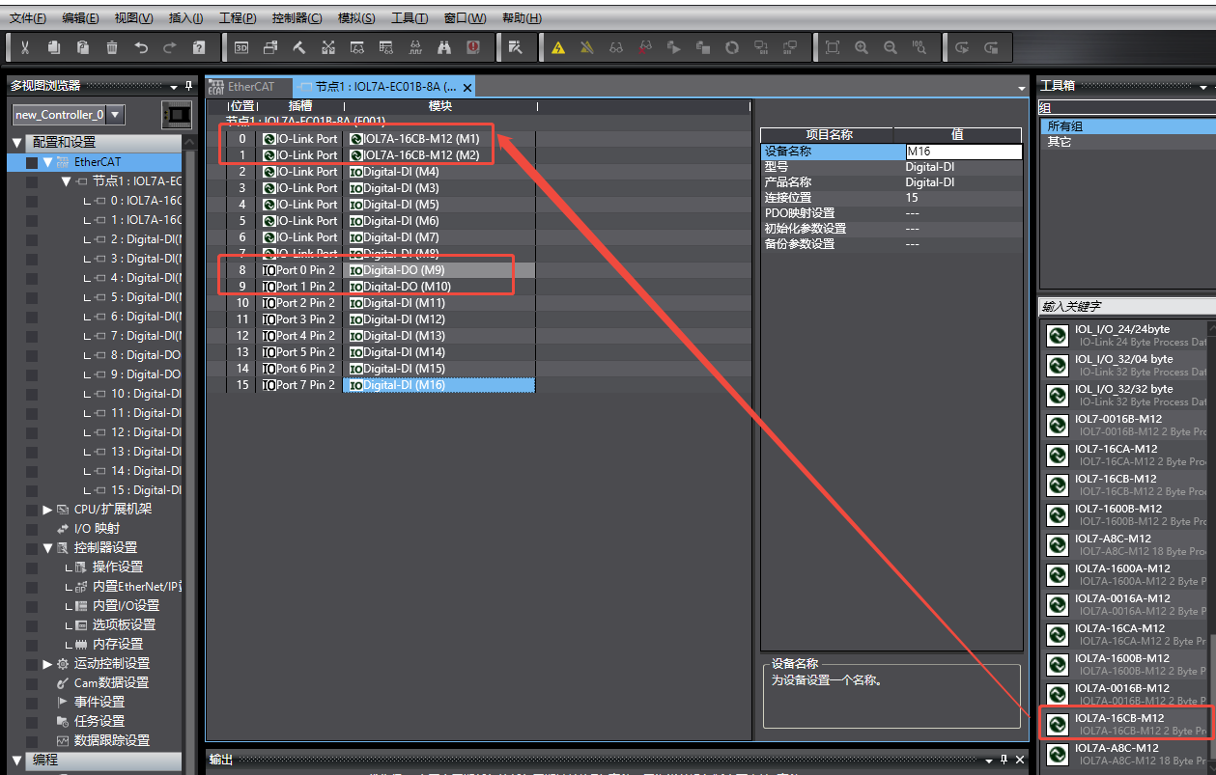Click the Undo arrow in toolbar
The image size is (1216, 775).
pos(141,47)
